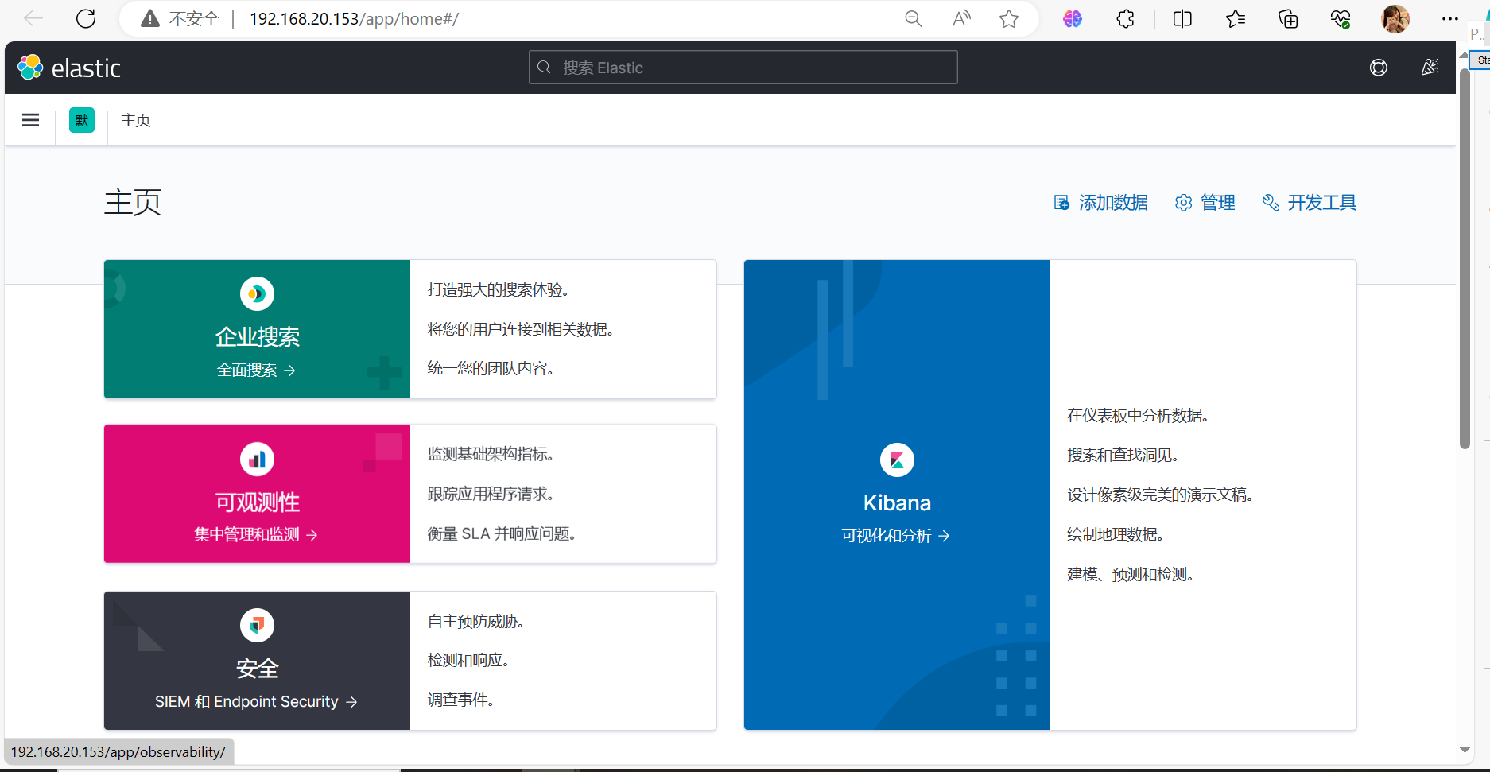Open the newsfeed celebration icon
This screenshot has width=1490, height=772.
(x=1430, y=68)
